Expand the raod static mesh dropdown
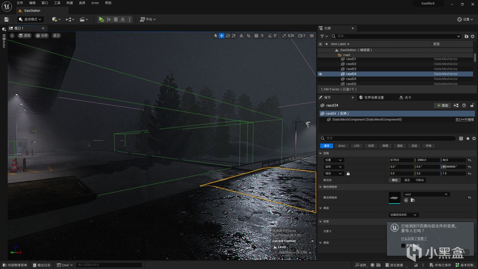 [426, 194]
